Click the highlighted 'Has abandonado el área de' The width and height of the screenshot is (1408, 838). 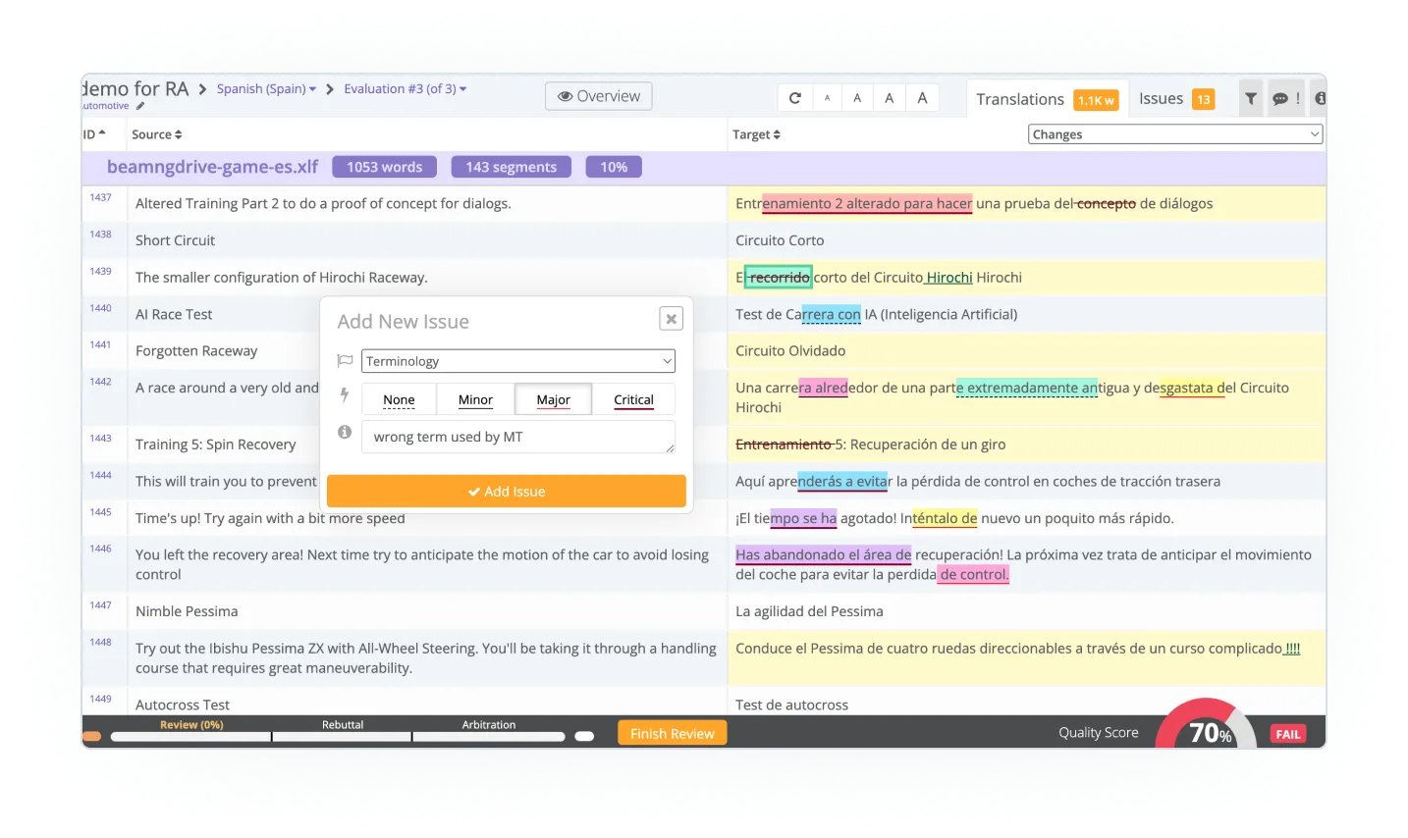(824, 554)
